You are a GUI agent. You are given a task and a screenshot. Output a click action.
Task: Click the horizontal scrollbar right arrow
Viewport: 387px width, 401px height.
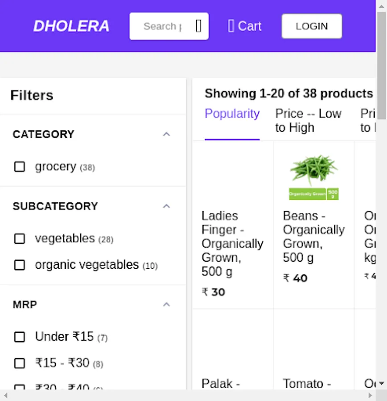point(370,396)
